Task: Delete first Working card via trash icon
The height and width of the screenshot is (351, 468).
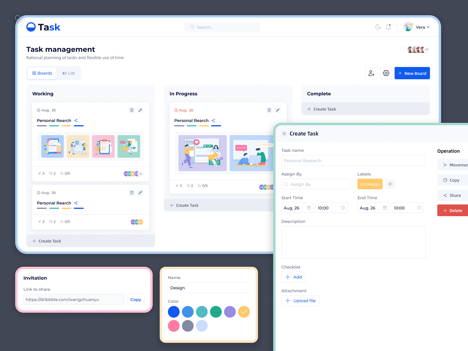Action: click(x=132, y=110)
